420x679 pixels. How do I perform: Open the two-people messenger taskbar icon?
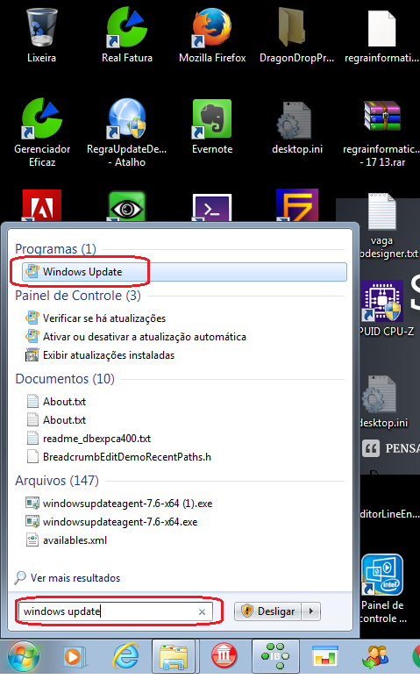point(375,657)
